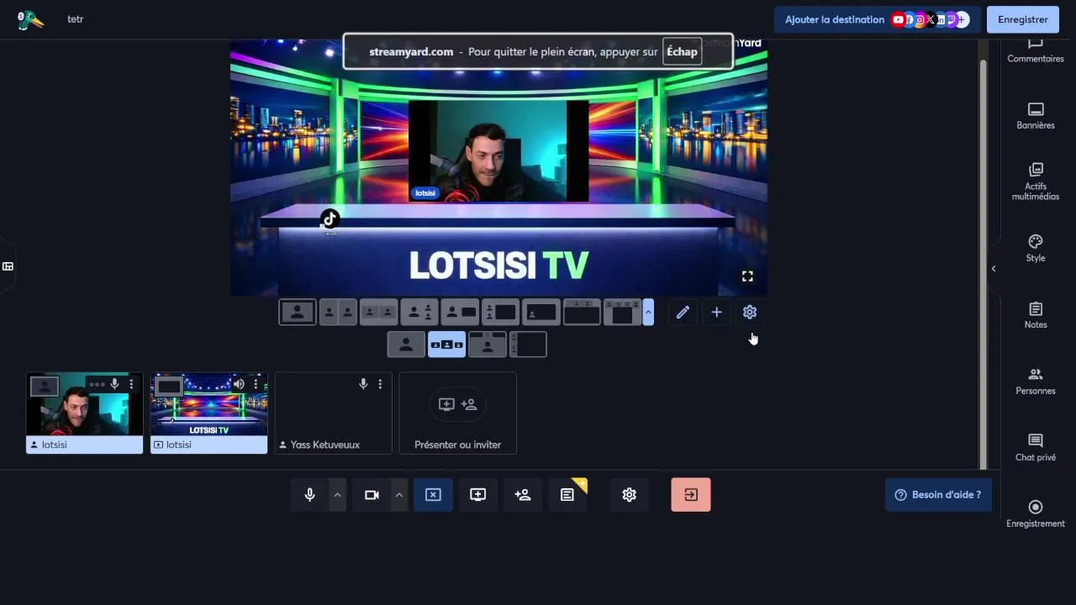Viewport: 1076px width, 605px height.
Task: Click fullscreen icon on stage preview
Action: pos(747,276)
